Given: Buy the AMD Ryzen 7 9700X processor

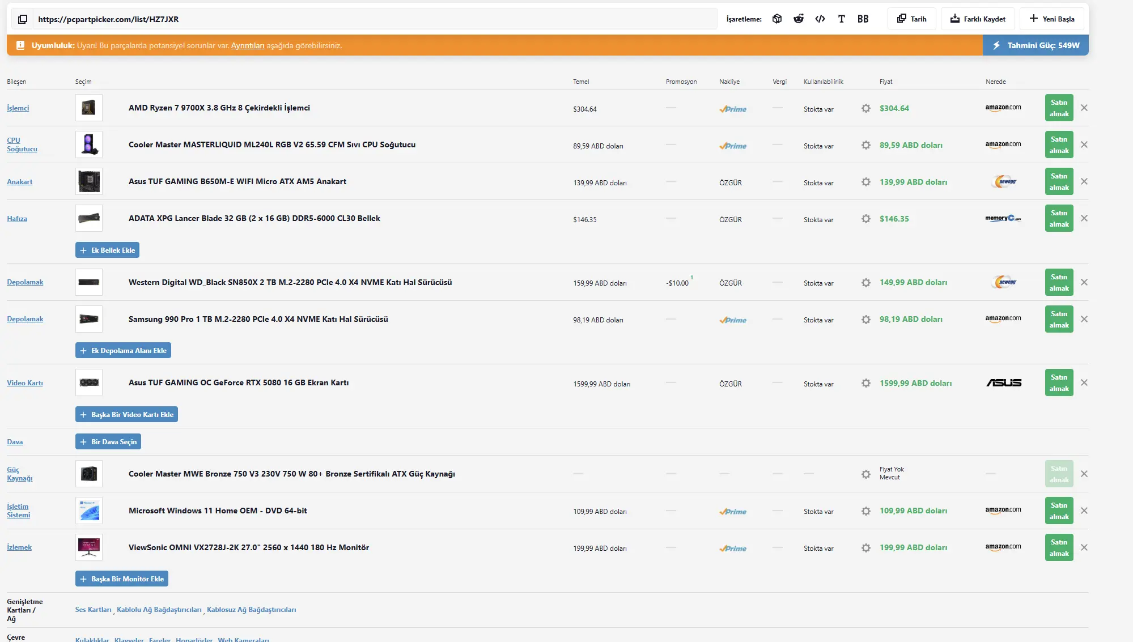Looking at the screenshot, I should pyautogui.click(x=1059, y=108).
